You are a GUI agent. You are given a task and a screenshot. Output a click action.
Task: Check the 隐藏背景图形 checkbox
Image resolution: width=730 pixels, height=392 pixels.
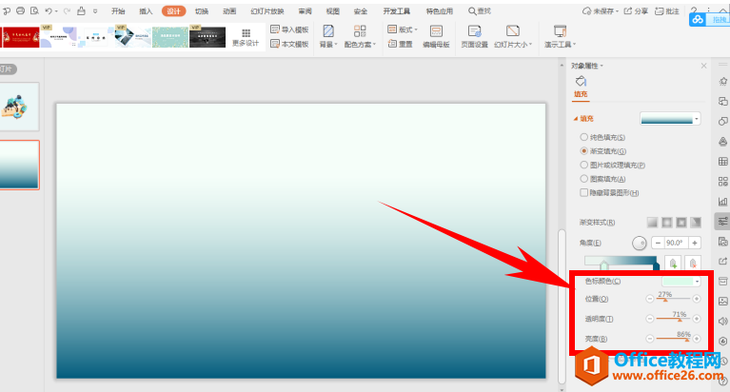(584, 191)
